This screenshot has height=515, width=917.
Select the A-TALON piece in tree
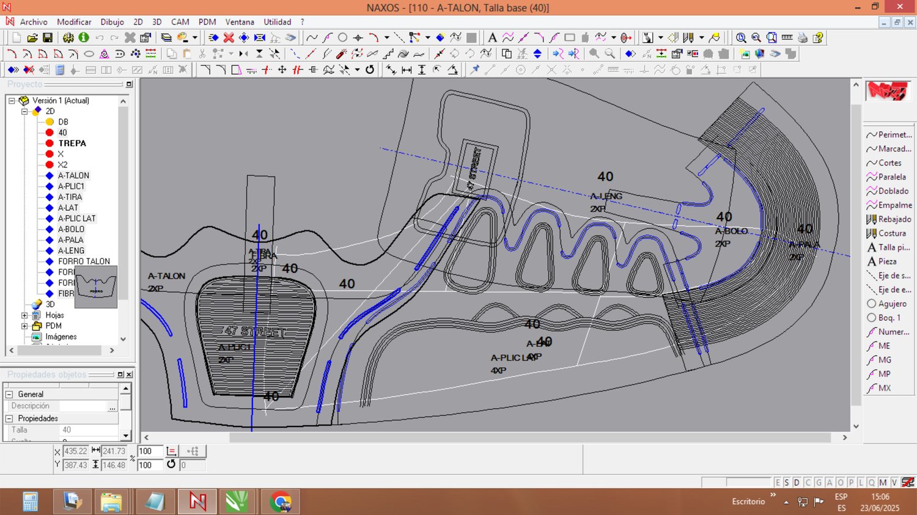coord(73,175)
